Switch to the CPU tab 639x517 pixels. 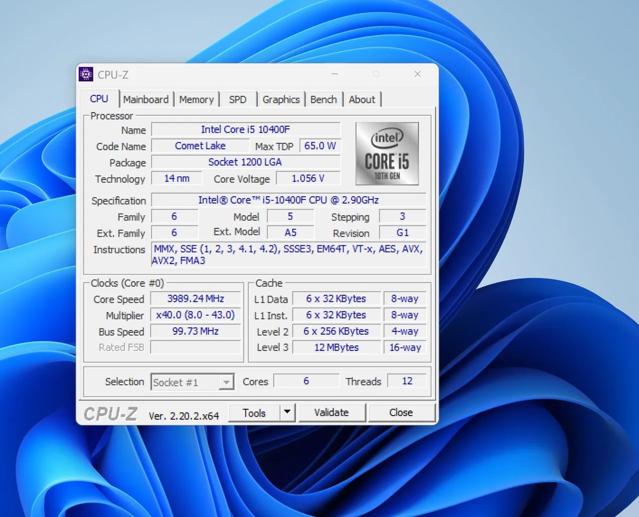99,99
